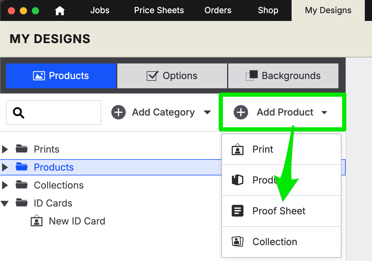Click the plus icon beside Add Product
The height and width of the screenshot is (261, 372).
coord(241,113)
